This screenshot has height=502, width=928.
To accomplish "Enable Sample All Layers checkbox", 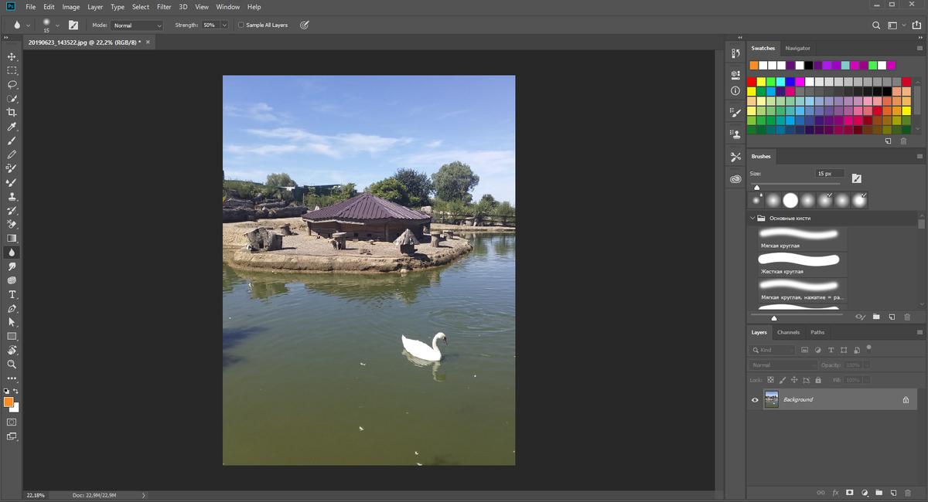I will tap(241, 25).
